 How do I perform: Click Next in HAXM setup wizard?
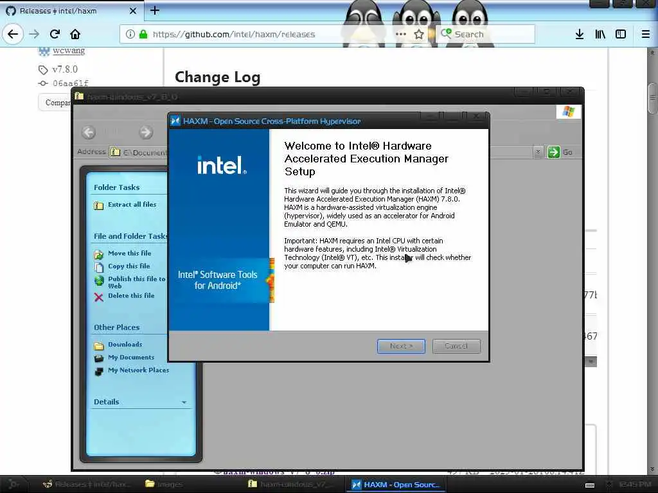pyautogui.click(x=401, y=346)
